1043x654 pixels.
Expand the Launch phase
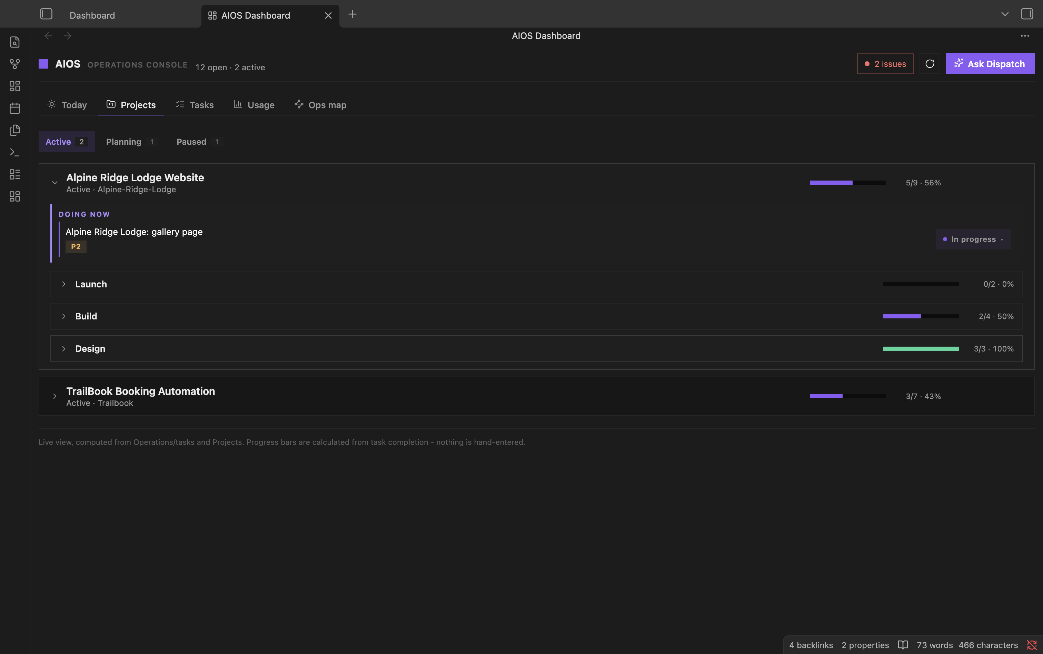[64, 284]
